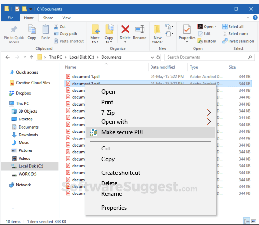Screen dimensions: 259x225
Task: Open the address bar history dropdown
Action: coord(152,57)
